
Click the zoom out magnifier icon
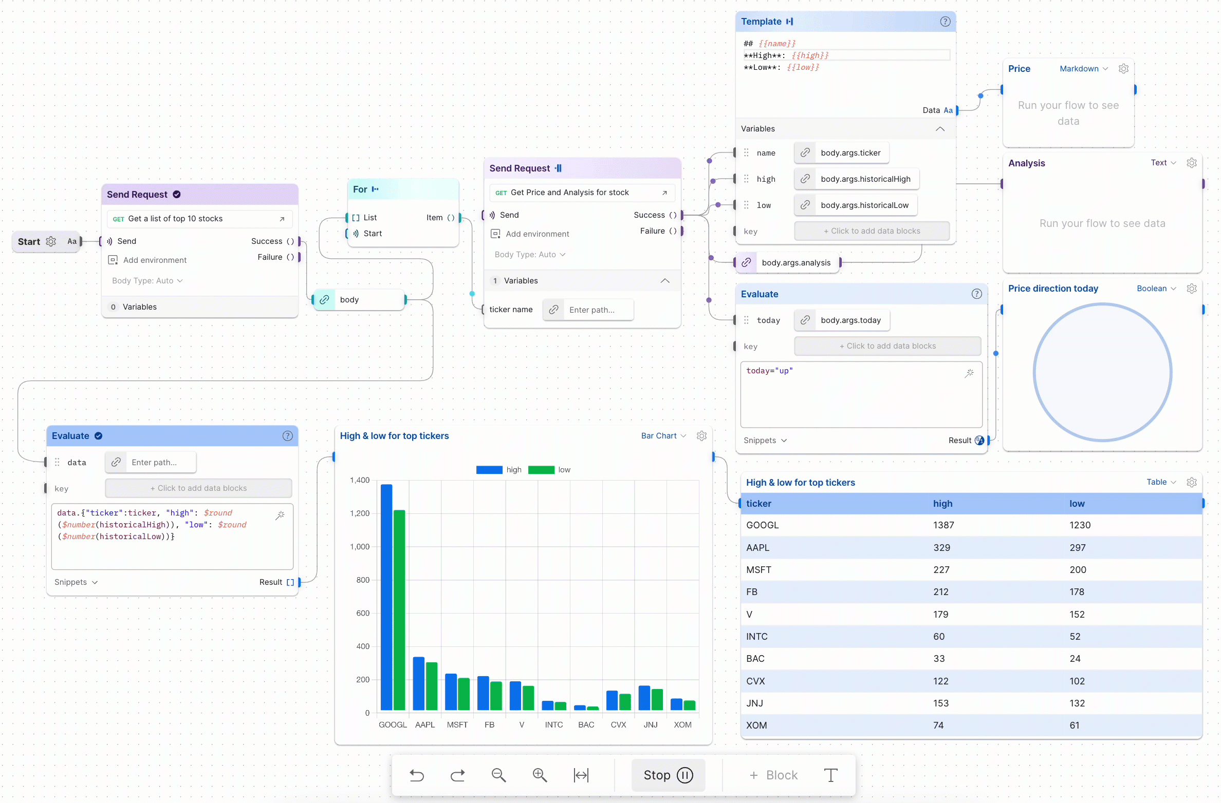(x=498, y=775)
